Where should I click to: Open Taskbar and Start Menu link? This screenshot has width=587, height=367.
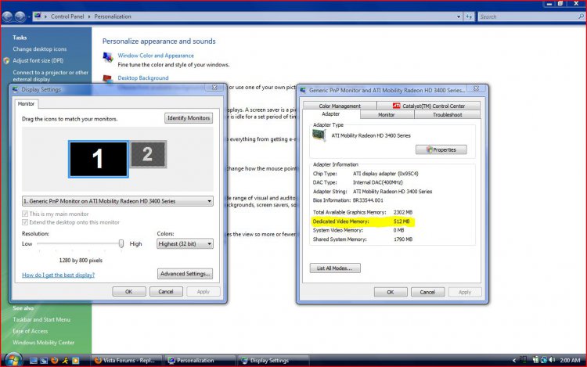(41, 319)
